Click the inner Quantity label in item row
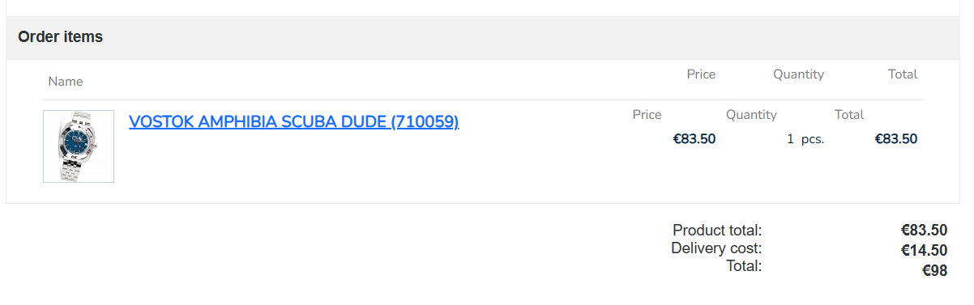The image size is (974, 305). tap(751, 115)
